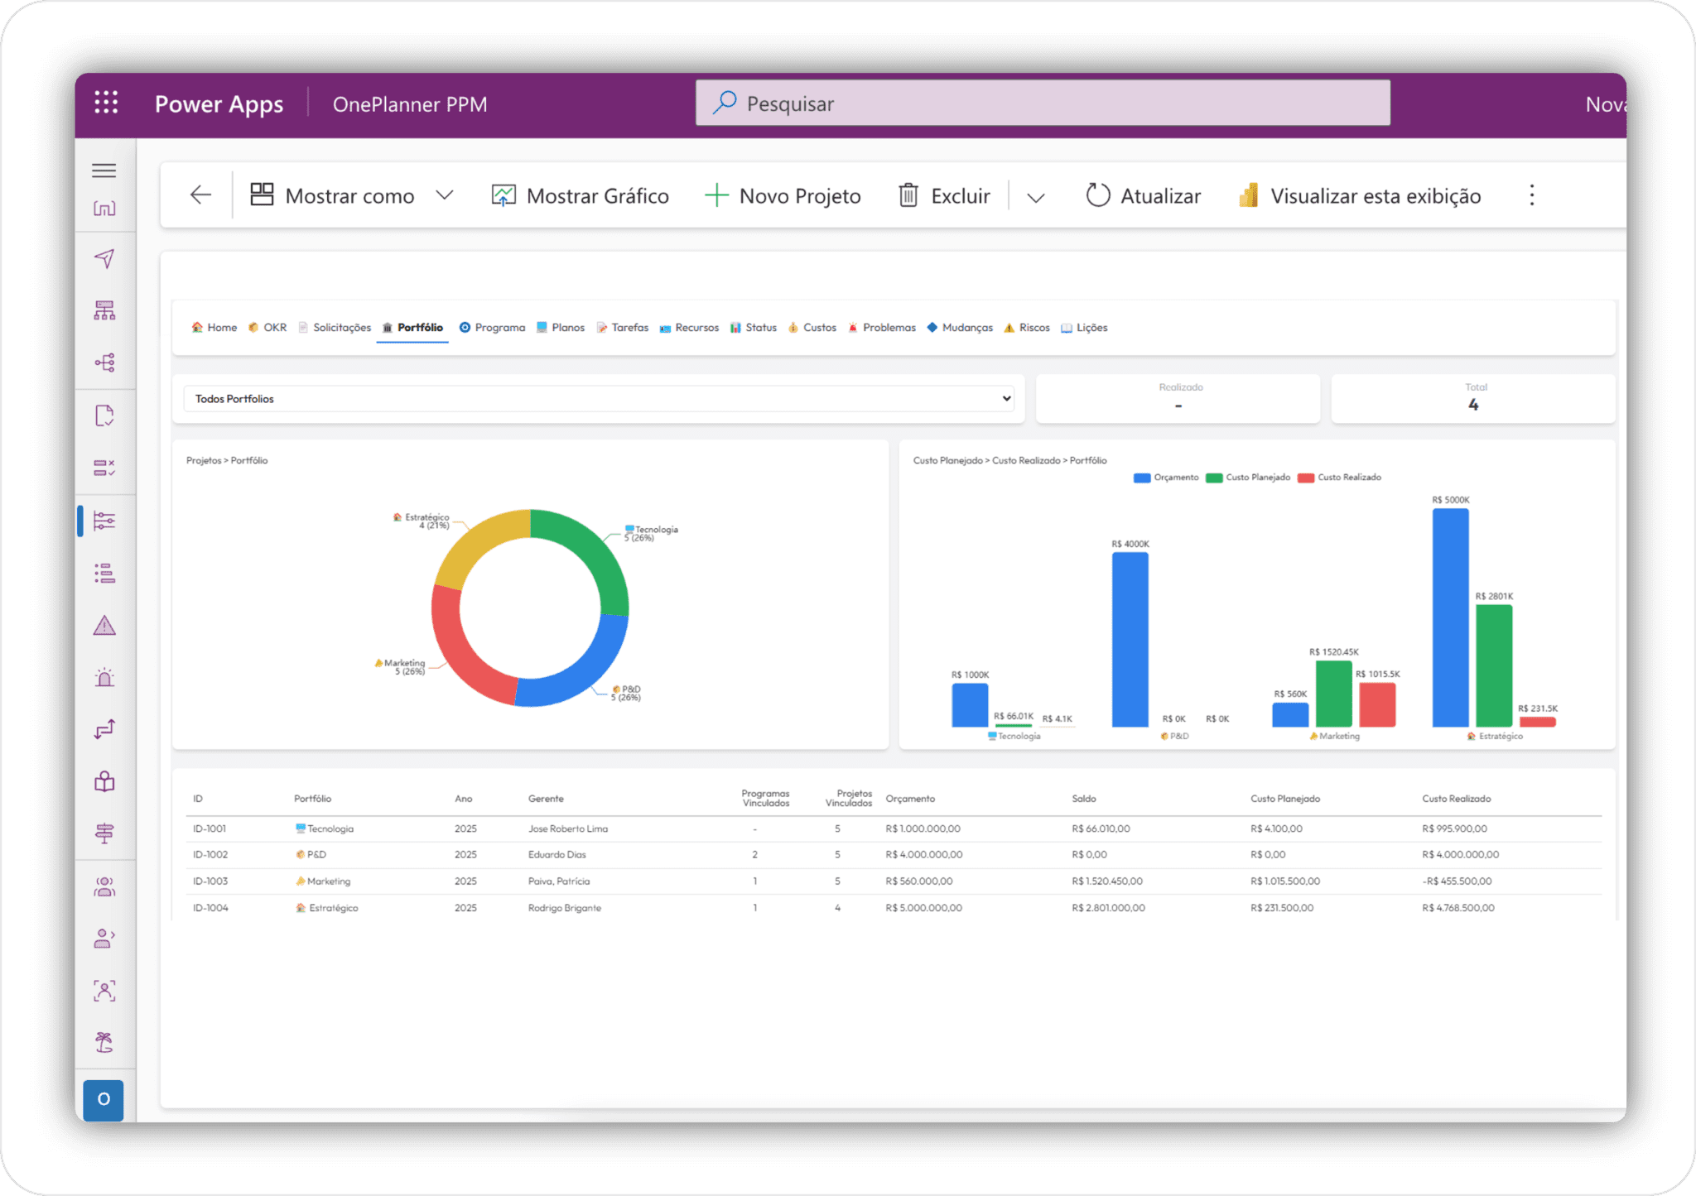Click the palm tree icon in the sidebar
Screen dimensions: 1696x1196
coord(104,1041)
